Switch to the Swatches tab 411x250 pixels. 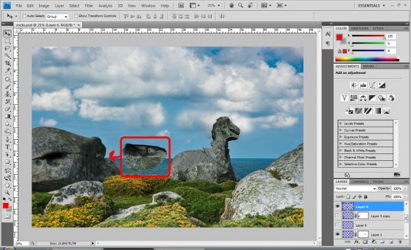pyautogui.click(x=360, y=28)
